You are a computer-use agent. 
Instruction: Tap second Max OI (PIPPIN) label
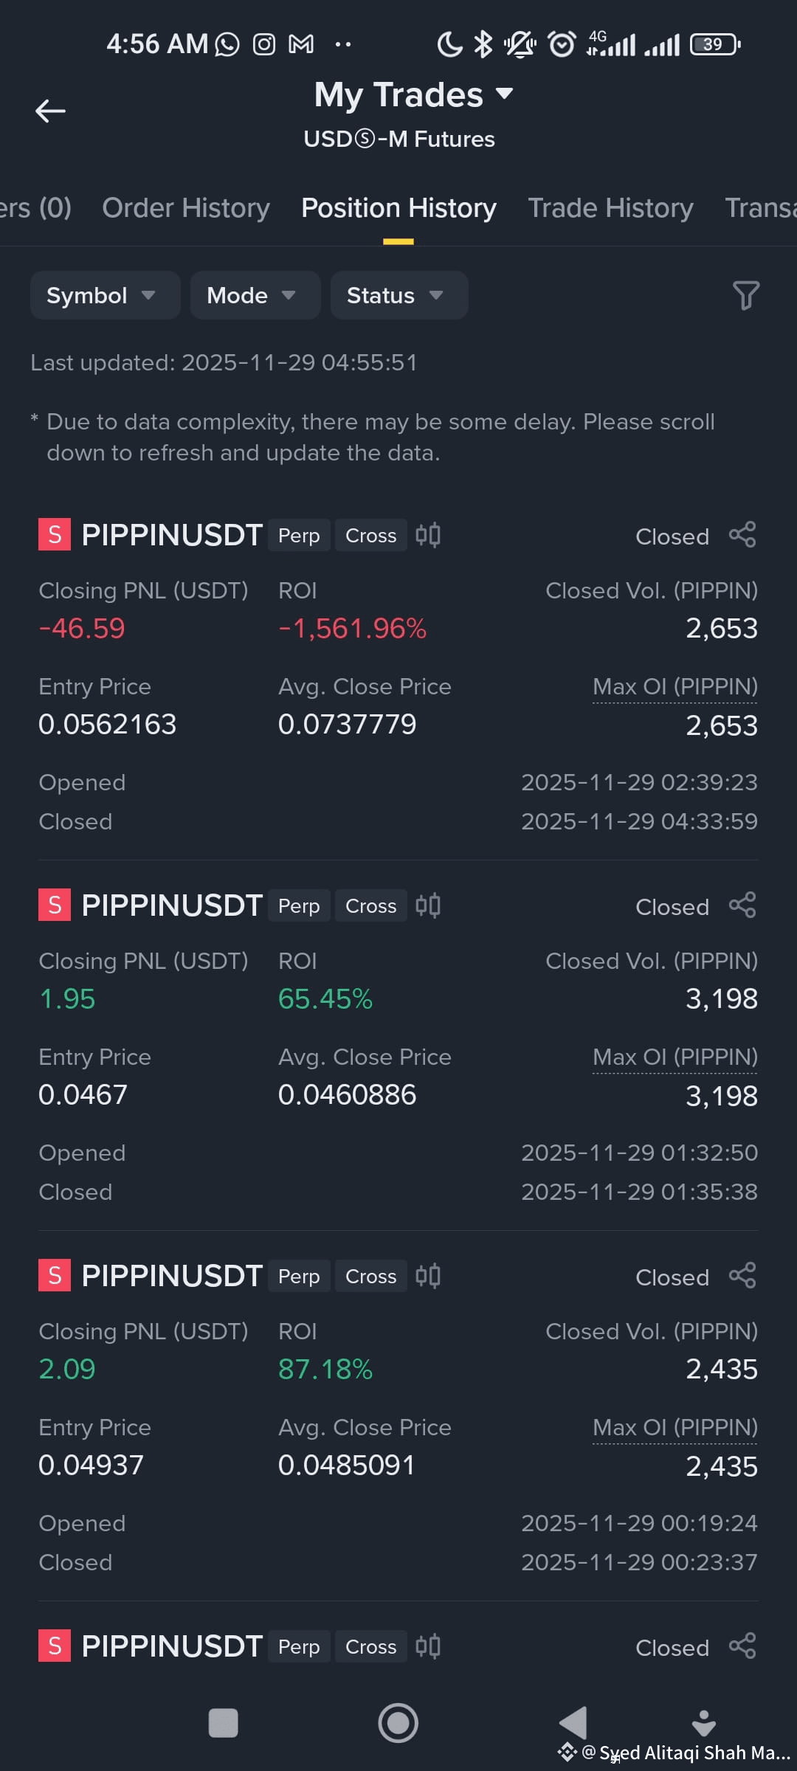(675, 1057)
